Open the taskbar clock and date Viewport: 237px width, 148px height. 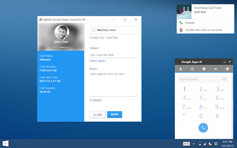pos(227,144)
